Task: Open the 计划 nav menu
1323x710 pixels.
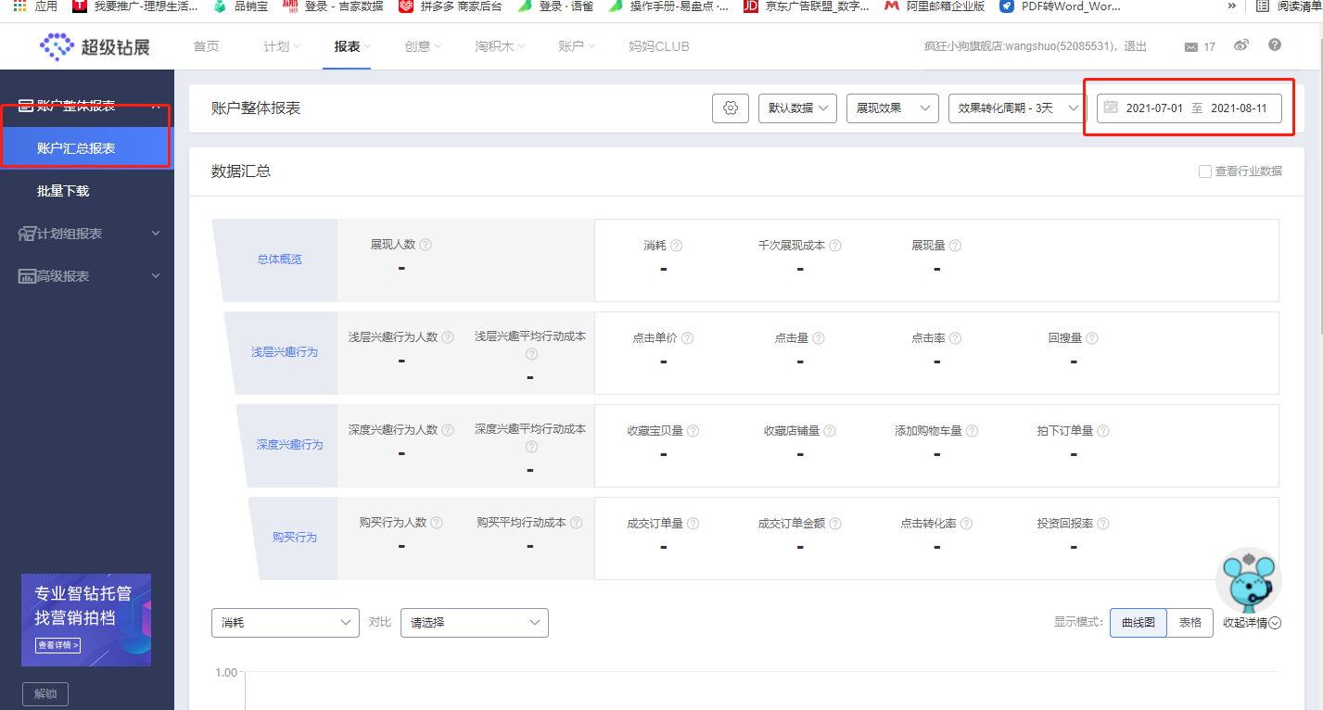Action: [x=282, y=46]
